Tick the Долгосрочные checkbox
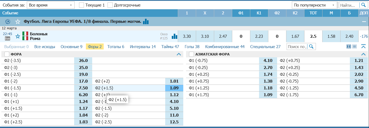 pyautogui.click(x=110, y=5)
